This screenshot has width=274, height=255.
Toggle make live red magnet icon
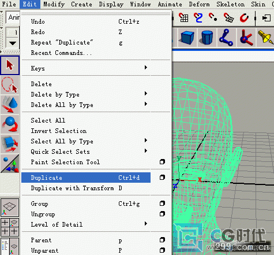point(244,18)
